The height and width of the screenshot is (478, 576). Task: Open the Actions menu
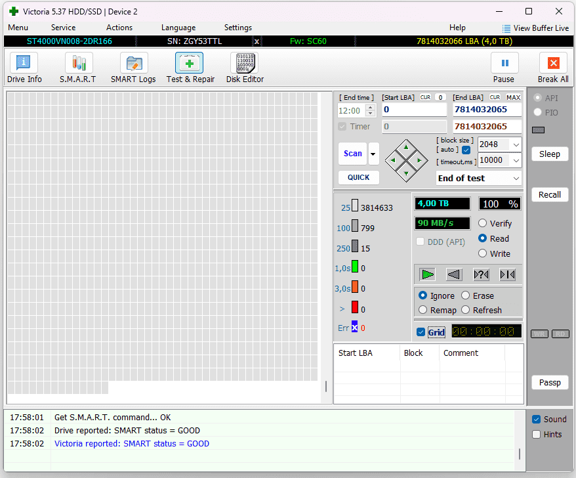119,28
